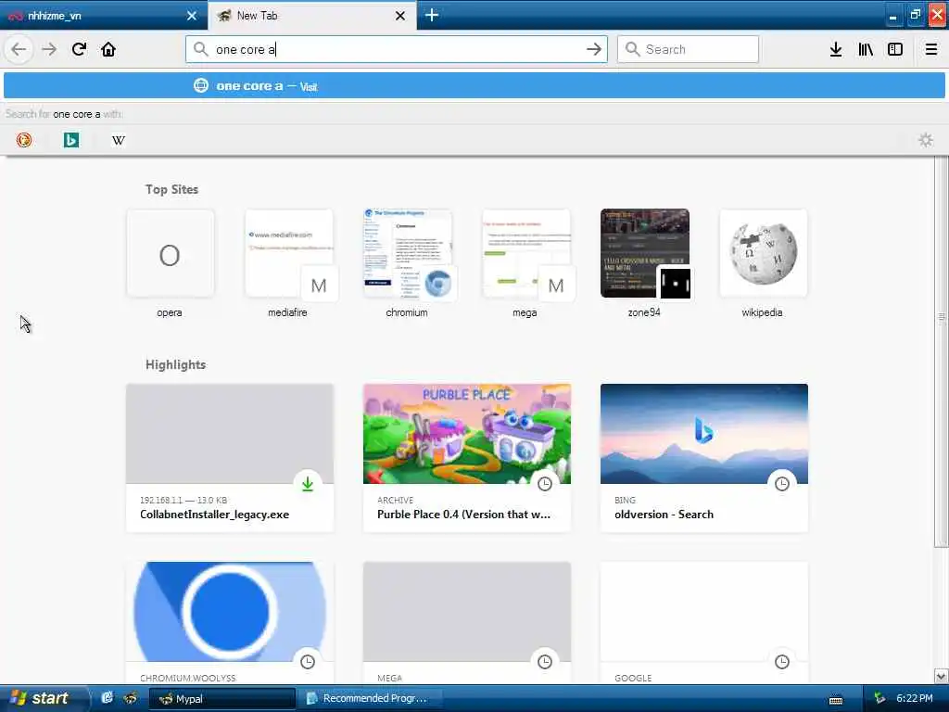Click the on-screen keyboard tray icon
This screenshot has width=949, height=712.
[x=836, y=700]
